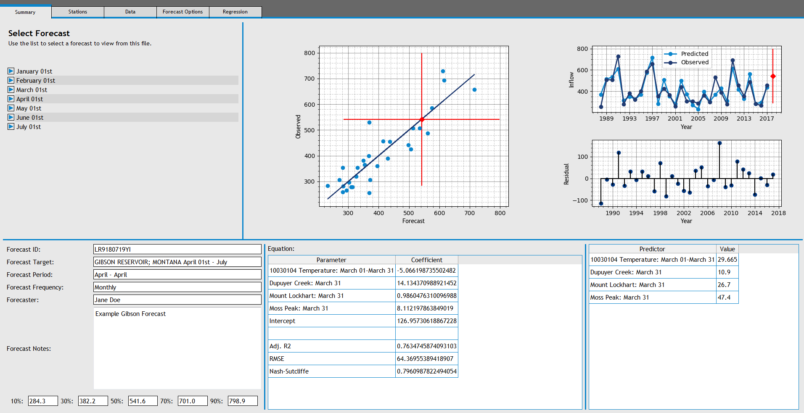The image size is (804, 413).
Task: Click the 70% exceedance value field
Action: tap(193, 401)
